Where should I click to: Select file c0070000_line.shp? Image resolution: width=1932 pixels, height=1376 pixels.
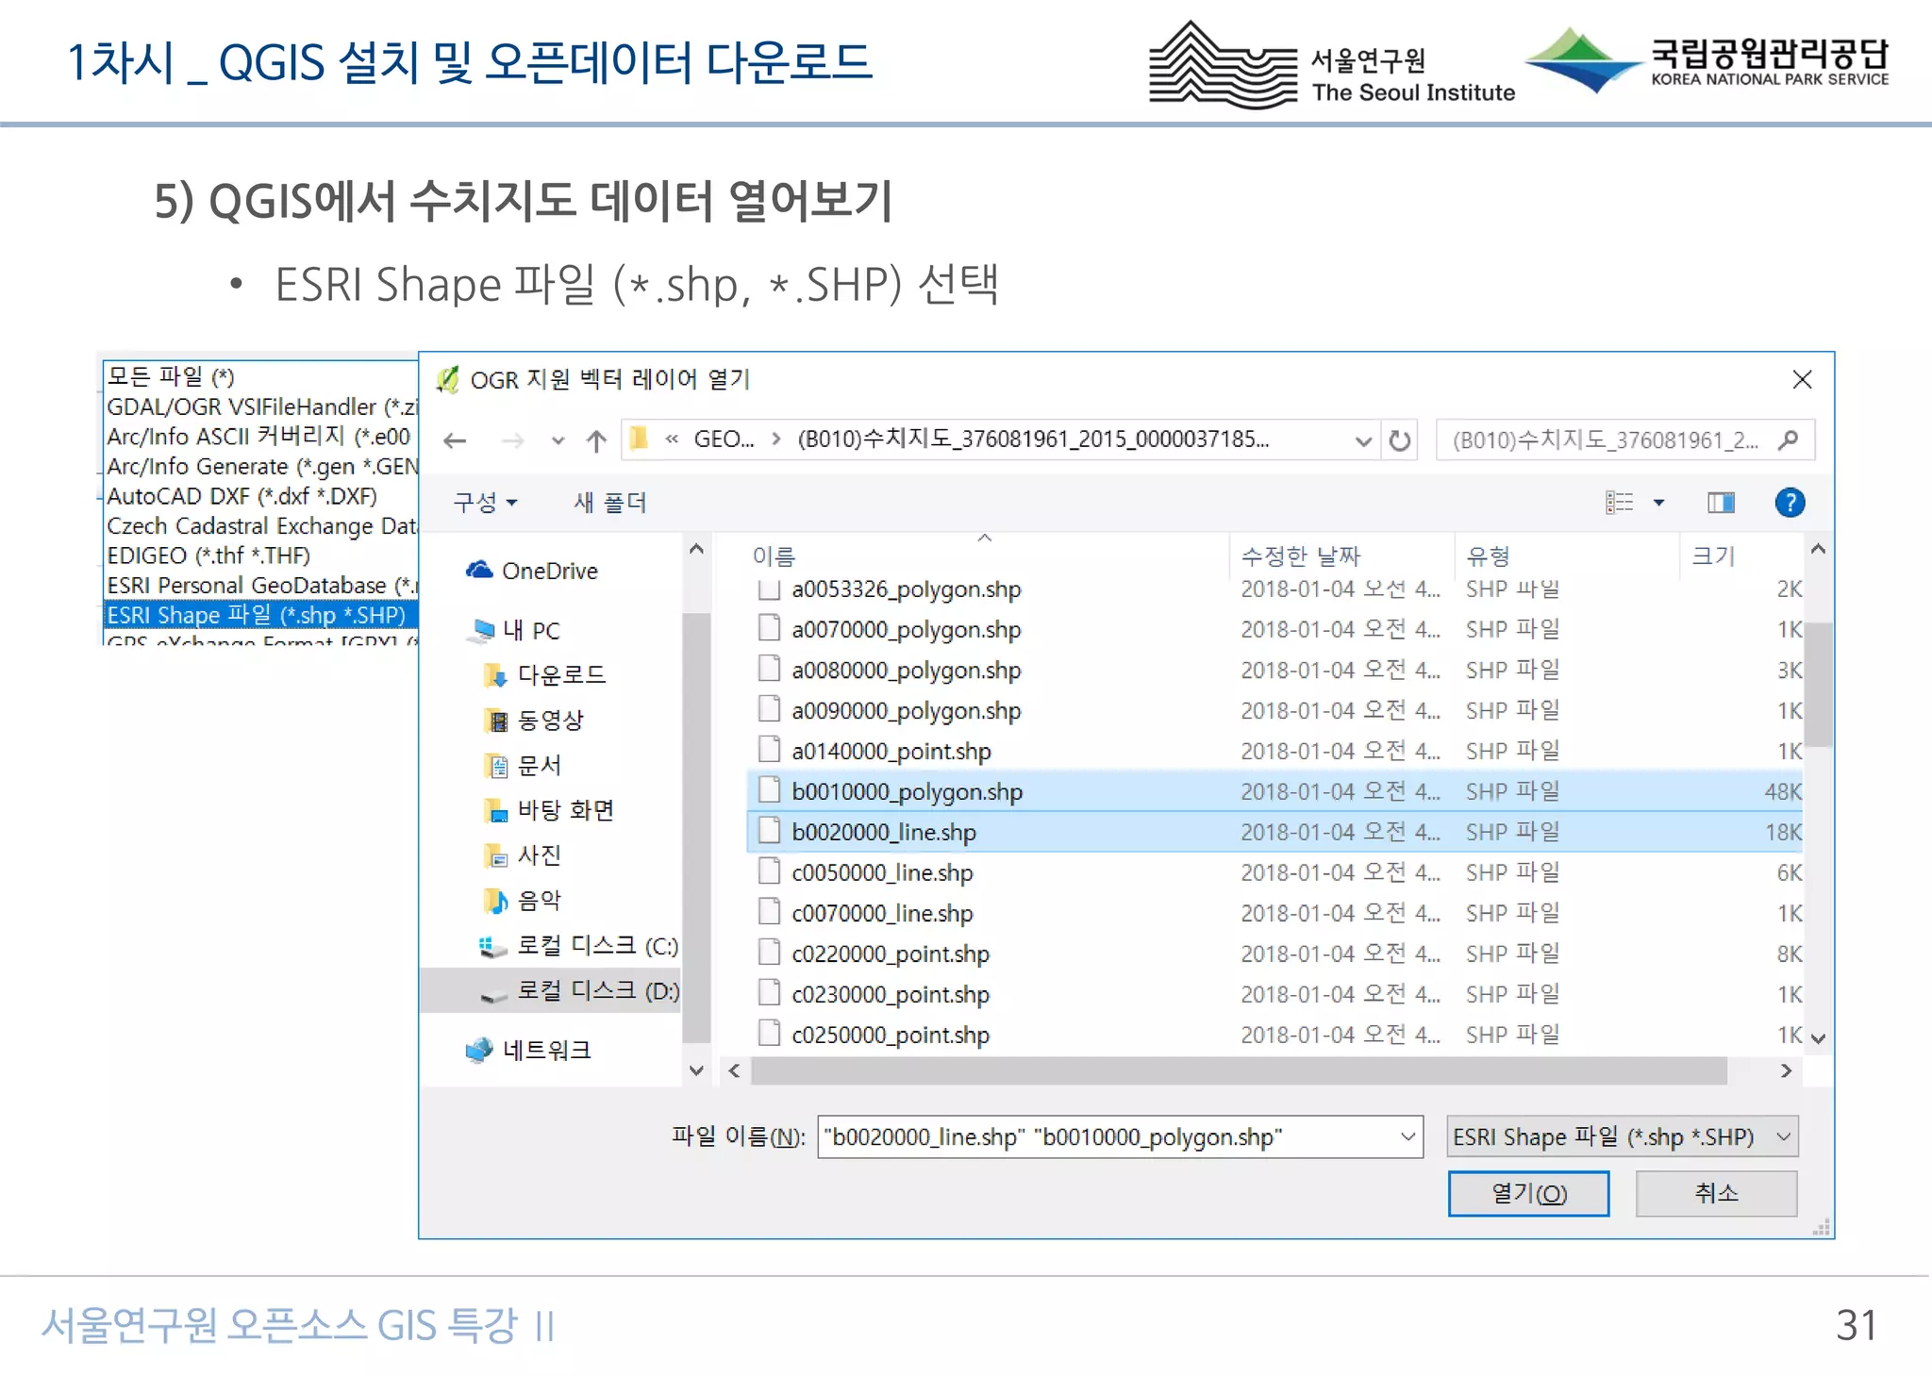1276,913
